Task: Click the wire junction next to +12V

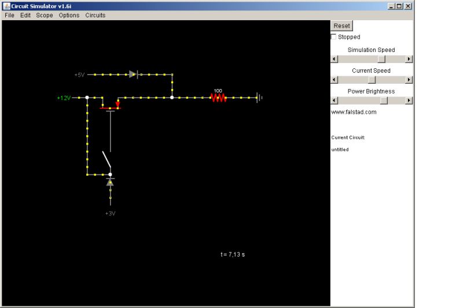Action: coord(87,98)
